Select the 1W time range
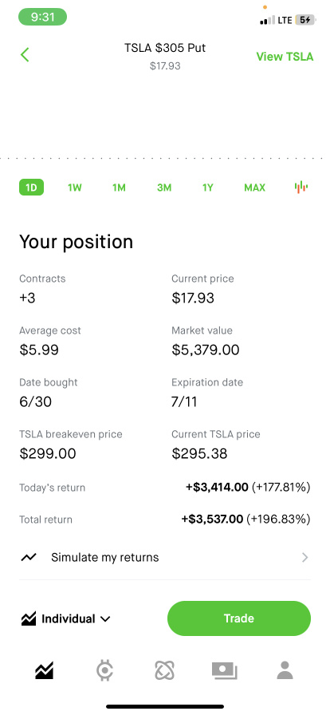This screenshot has height=715, width=330. tap(74, 188)
